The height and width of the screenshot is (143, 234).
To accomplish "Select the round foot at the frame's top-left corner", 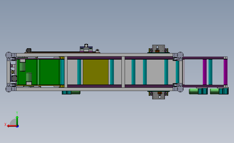I will click(x=9, y=55).
